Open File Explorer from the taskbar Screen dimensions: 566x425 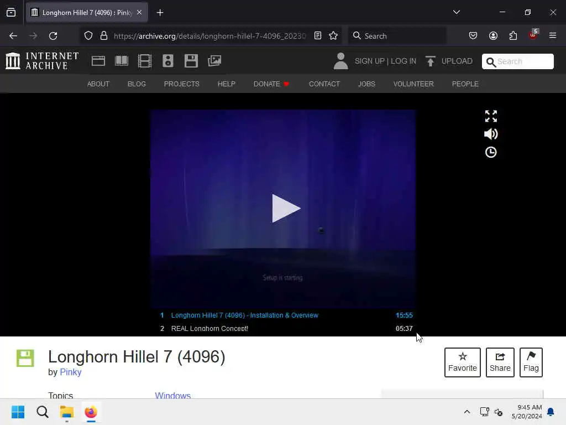67,412
